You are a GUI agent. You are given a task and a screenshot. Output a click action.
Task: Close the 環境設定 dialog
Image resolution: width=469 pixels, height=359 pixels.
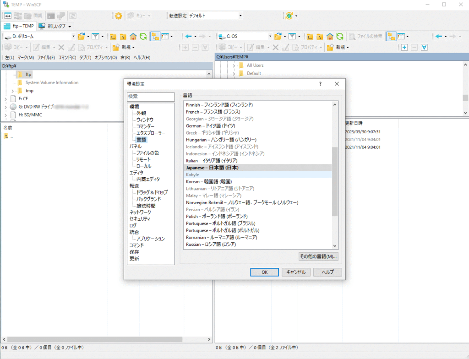337,84
